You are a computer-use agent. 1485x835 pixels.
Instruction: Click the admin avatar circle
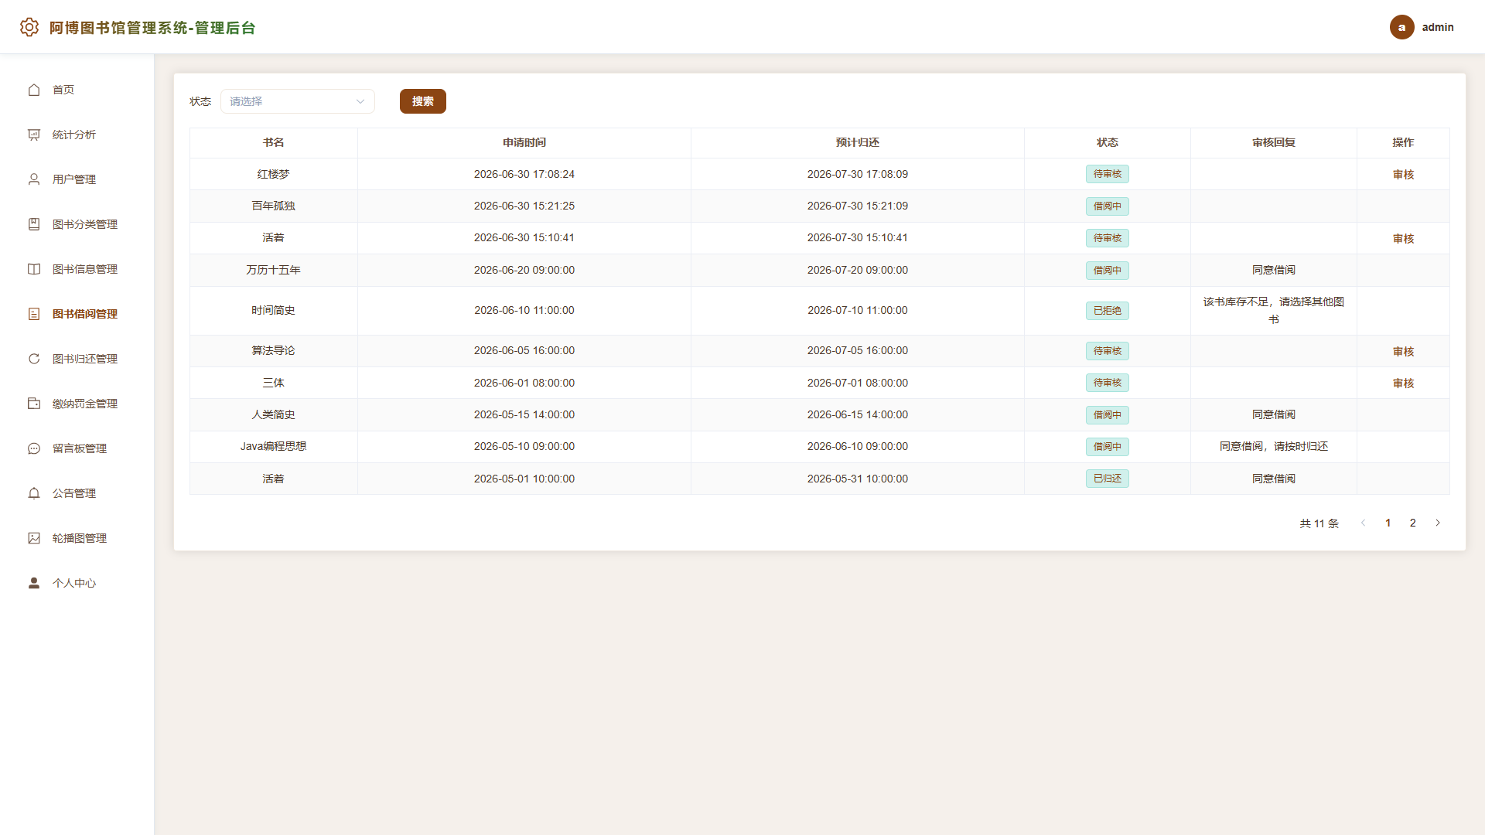1401,27
